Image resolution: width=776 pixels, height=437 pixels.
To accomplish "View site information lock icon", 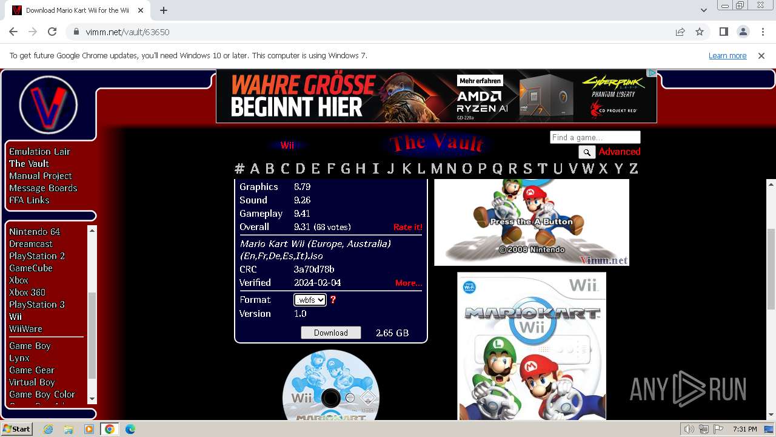I will click(76, 32).
